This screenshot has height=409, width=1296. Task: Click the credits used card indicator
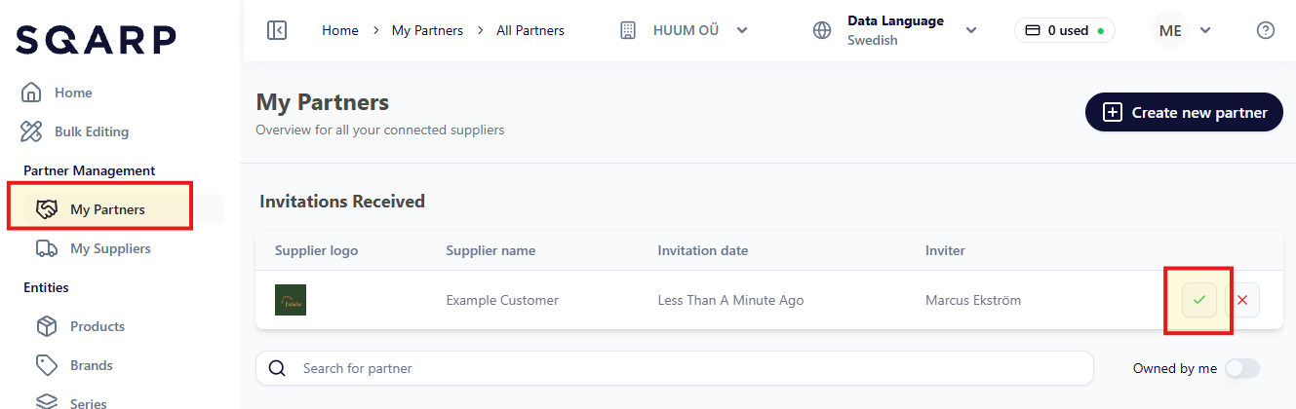click(1065, 30)
